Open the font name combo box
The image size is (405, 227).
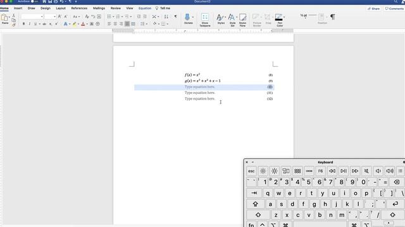(x=32, y=16)
